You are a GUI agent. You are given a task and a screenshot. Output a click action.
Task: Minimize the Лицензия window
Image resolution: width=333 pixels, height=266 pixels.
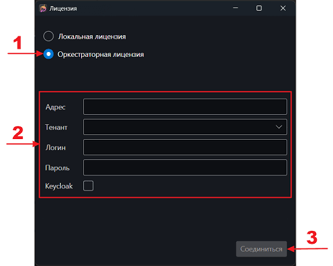[x=236, y=8]
